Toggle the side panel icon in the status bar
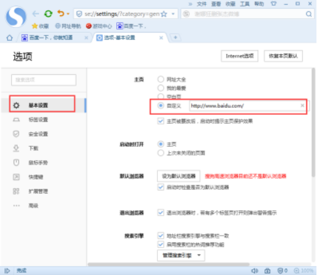Screen dimensions: 317x275 pos(7,270)
